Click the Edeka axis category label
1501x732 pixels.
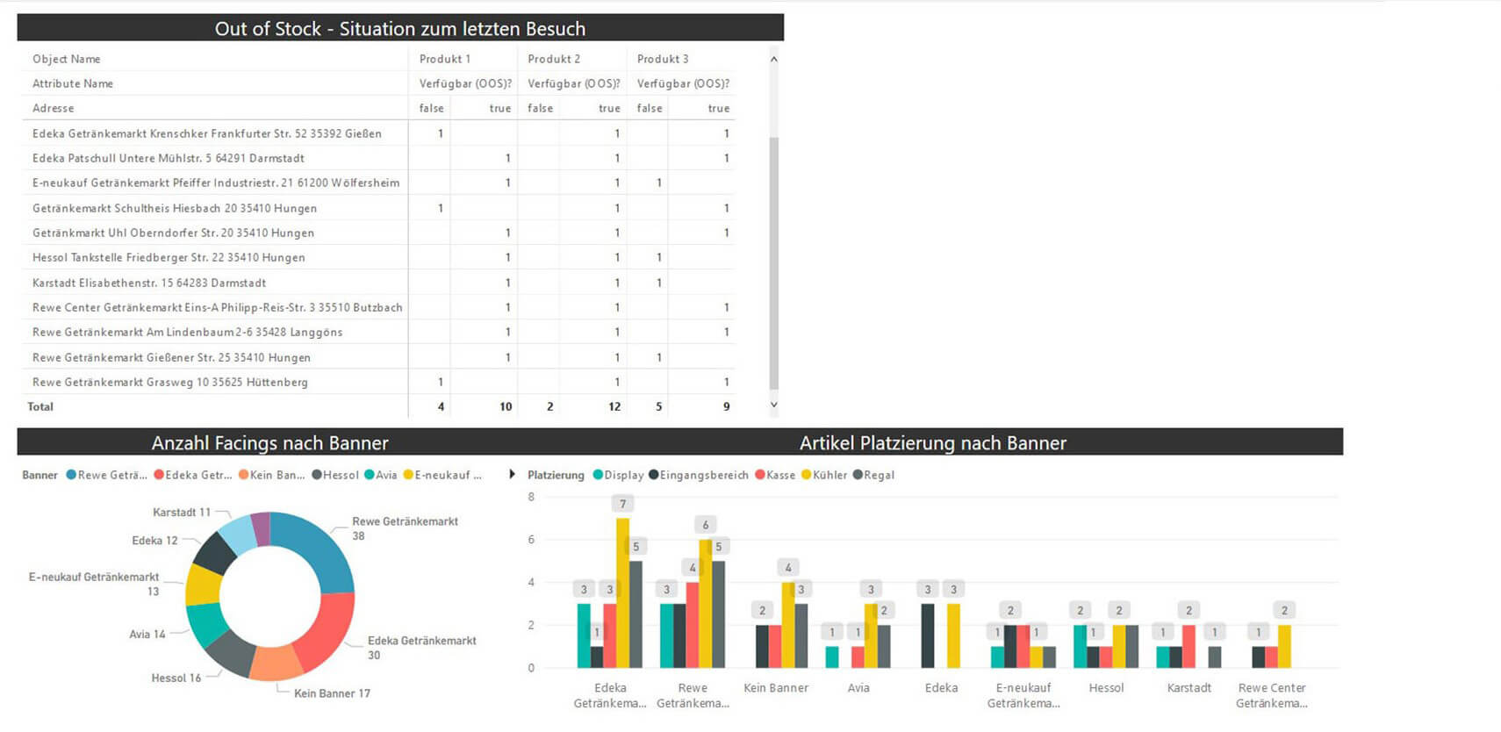coord(941,688)
